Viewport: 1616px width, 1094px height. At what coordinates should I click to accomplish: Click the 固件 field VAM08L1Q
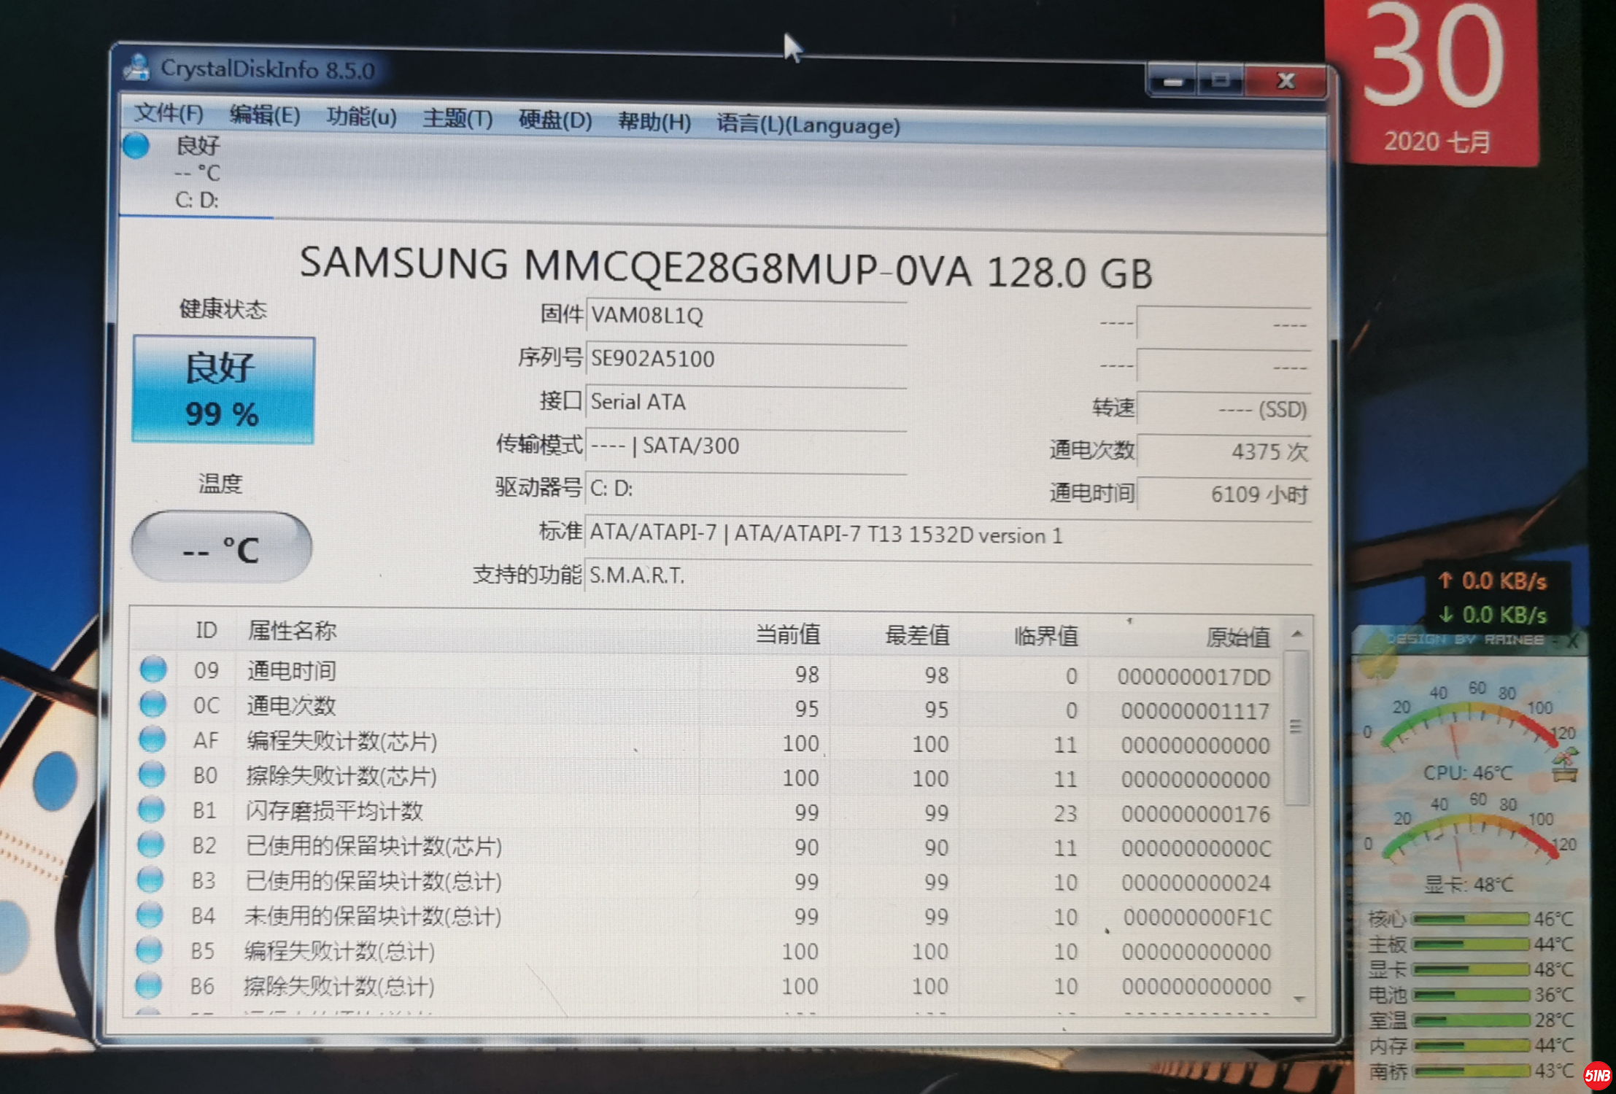(746, 317)
